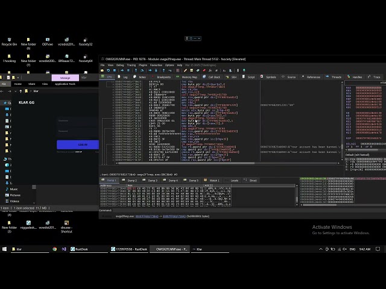Open the Favourites menu
Screen dimensions: 386x289
click(x=156, y=65)
